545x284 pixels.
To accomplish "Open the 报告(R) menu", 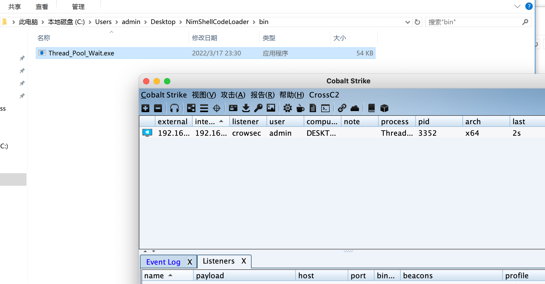I will pos(263,95).
